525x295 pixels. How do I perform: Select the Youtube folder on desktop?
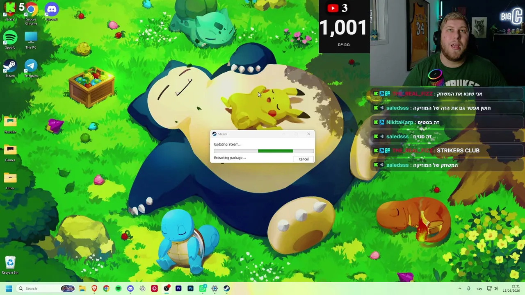[x=10, y=125]
